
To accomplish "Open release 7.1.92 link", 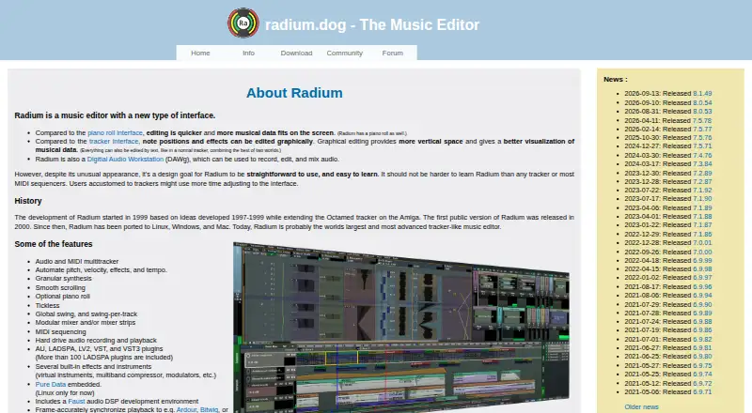I will click(702, 191).
